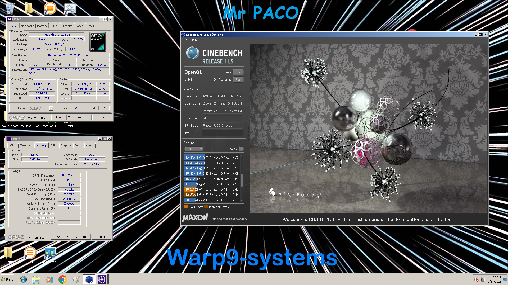This screenshot has width=508, height=285.
Task: Click the Cinebench sphere logo
Action: pos(192,53)
